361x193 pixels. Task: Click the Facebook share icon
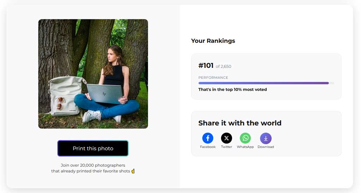208,138
